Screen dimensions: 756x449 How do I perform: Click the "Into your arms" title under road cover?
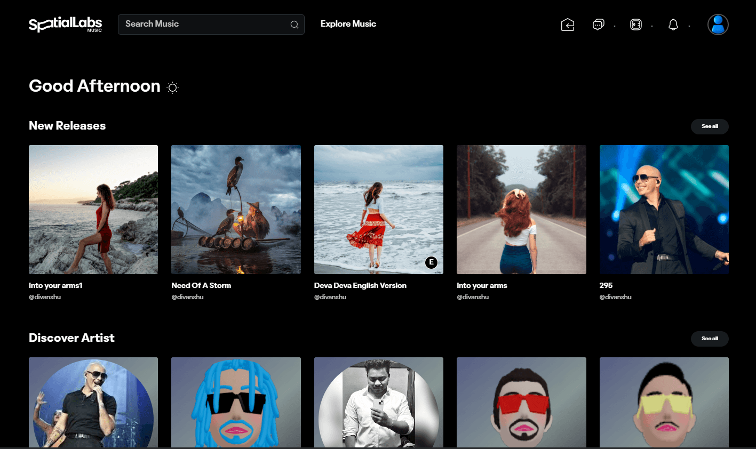click(482, 285)
